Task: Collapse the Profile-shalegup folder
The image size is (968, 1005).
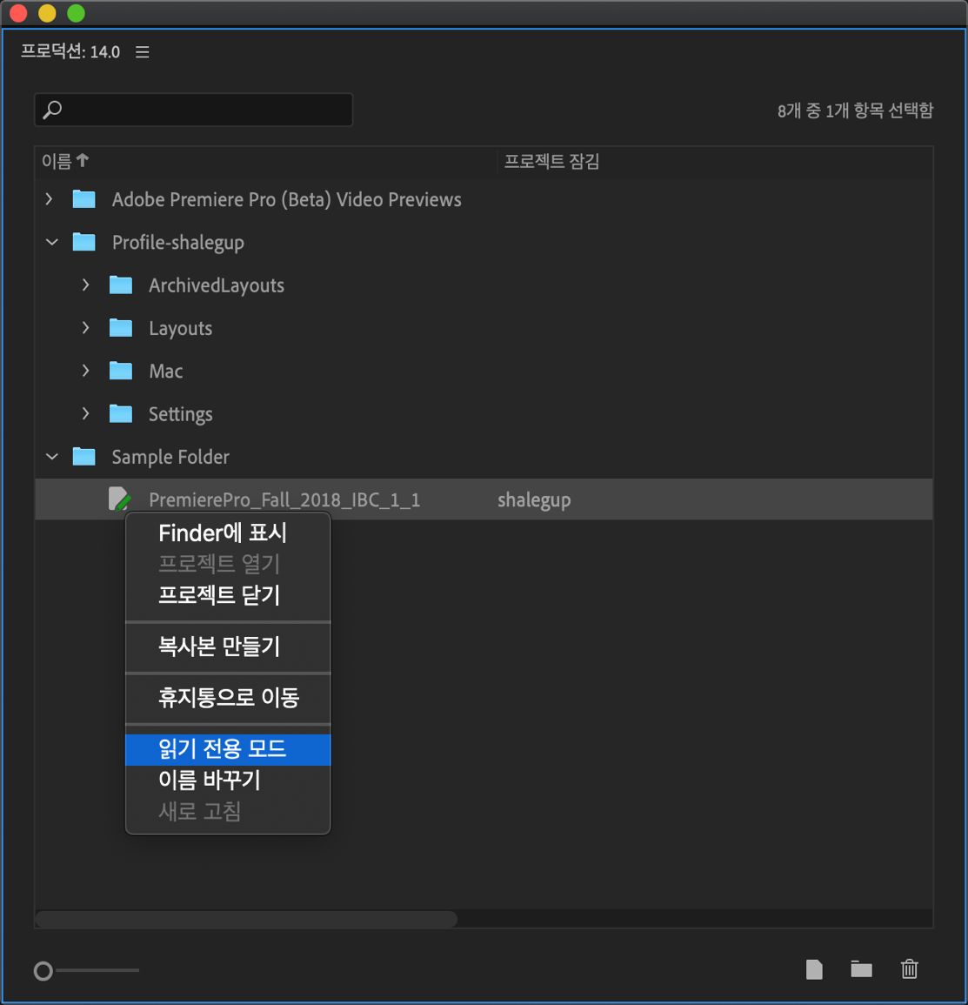Action: click(50, 242)
